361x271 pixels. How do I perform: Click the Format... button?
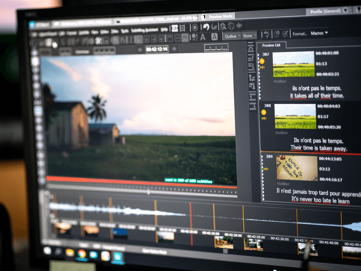[300, 34]
